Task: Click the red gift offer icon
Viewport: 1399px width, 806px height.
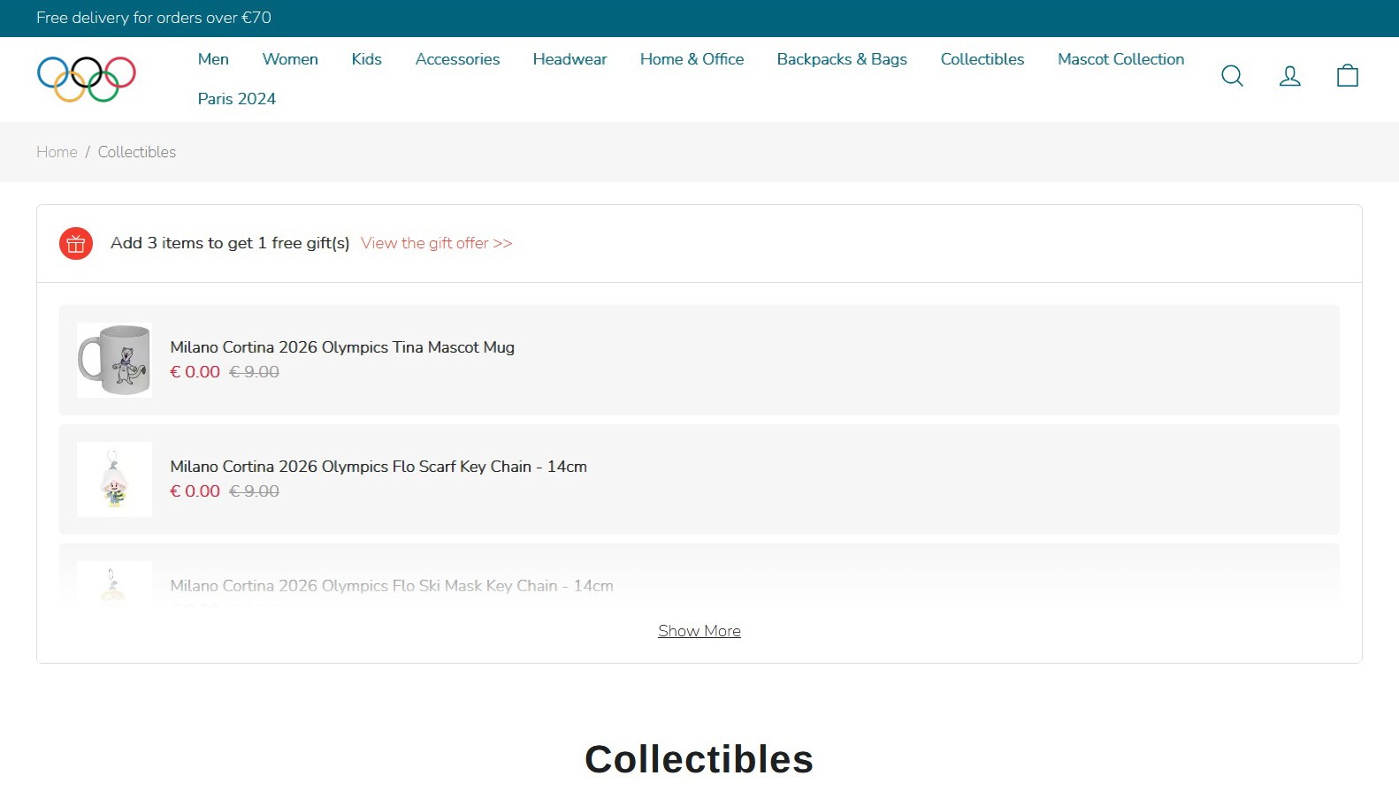Action: coord(76,243)
